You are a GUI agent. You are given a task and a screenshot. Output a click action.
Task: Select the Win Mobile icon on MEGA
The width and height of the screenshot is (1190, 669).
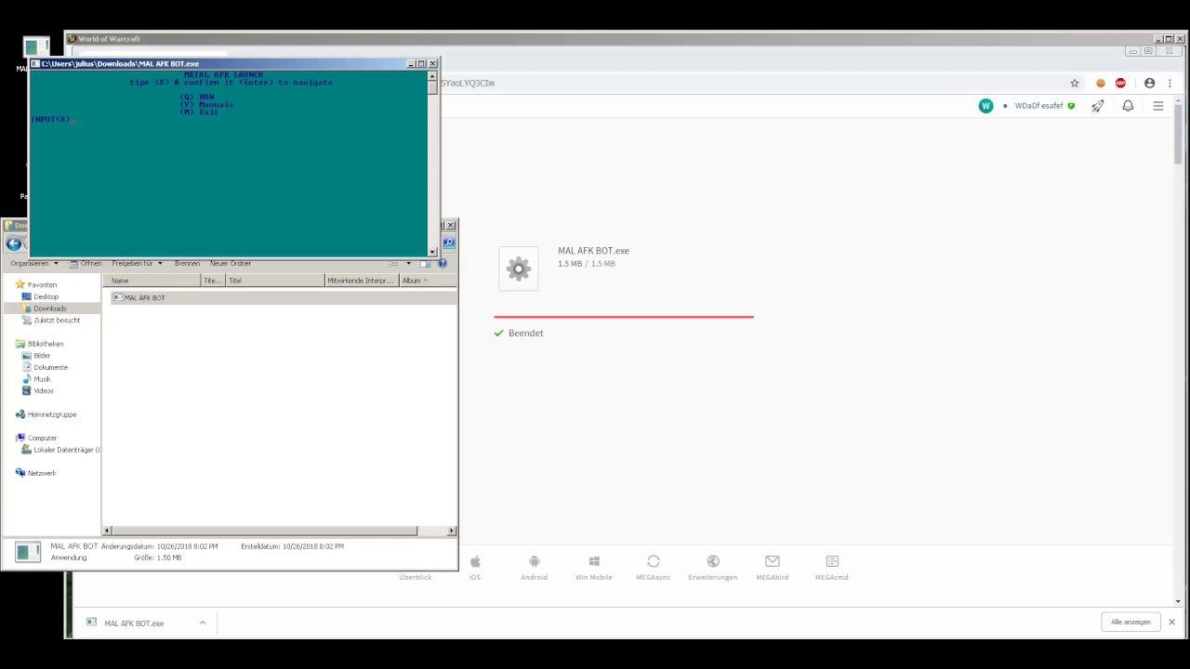[x=594, y=561]
